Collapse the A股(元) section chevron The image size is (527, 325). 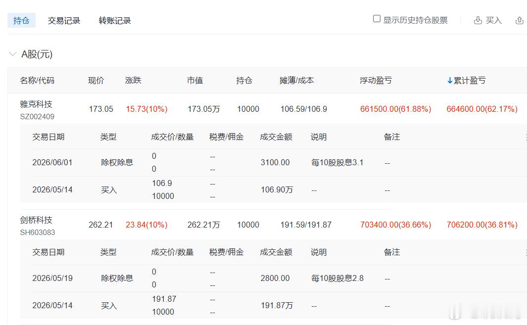point(12,54)
